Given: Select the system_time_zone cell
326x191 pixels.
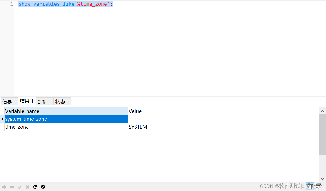Looking at the screenshot, I should point(66,119).
